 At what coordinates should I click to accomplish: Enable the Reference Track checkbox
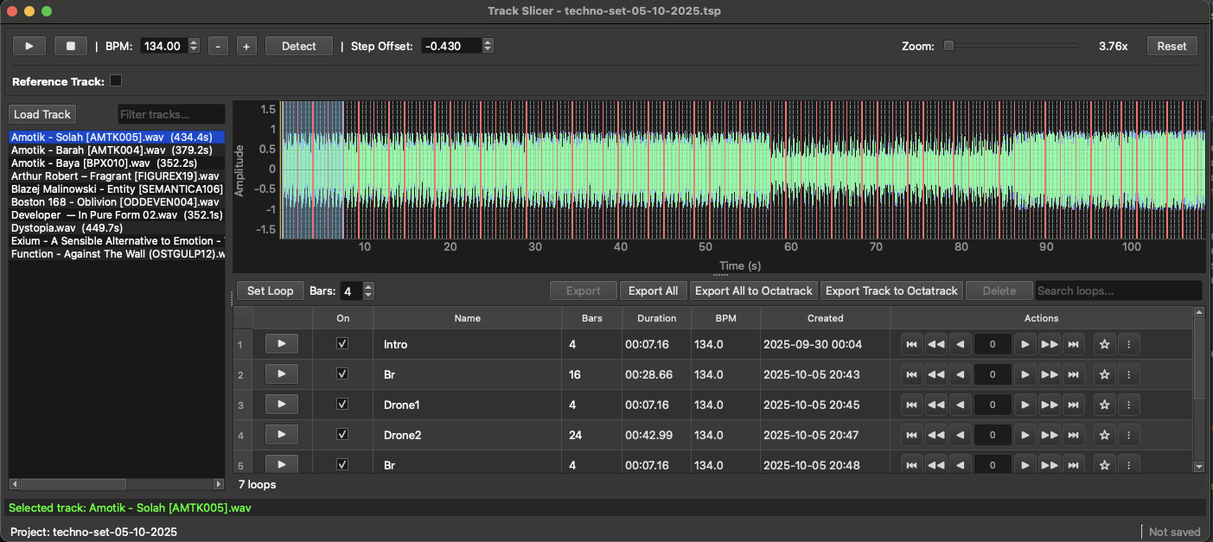116,79
